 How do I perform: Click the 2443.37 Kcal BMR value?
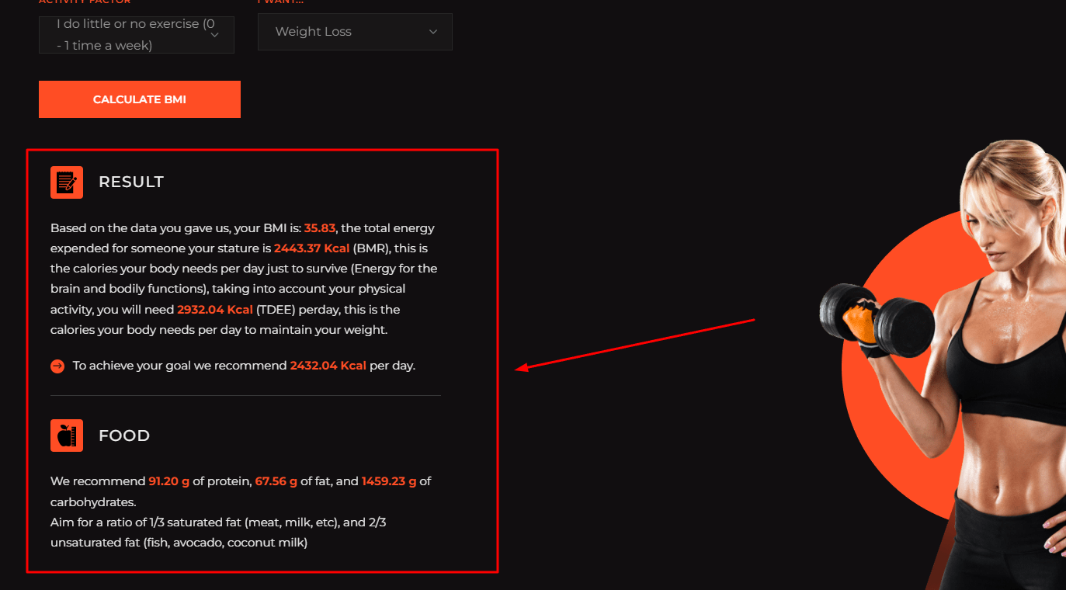[x=311, y=248]
